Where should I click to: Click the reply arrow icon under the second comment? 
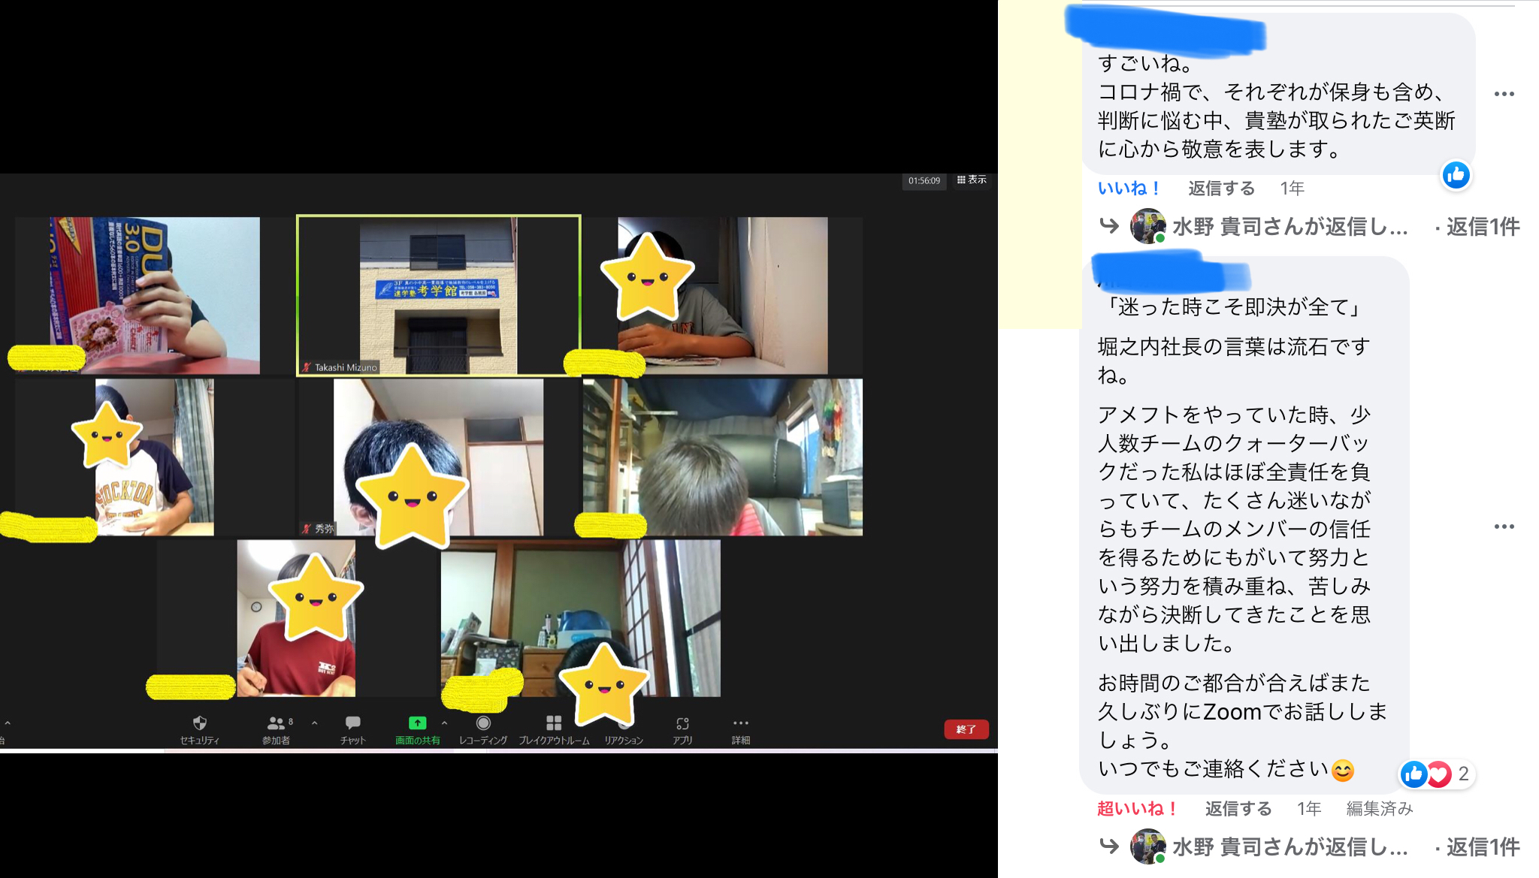[x=1109, y=846]
